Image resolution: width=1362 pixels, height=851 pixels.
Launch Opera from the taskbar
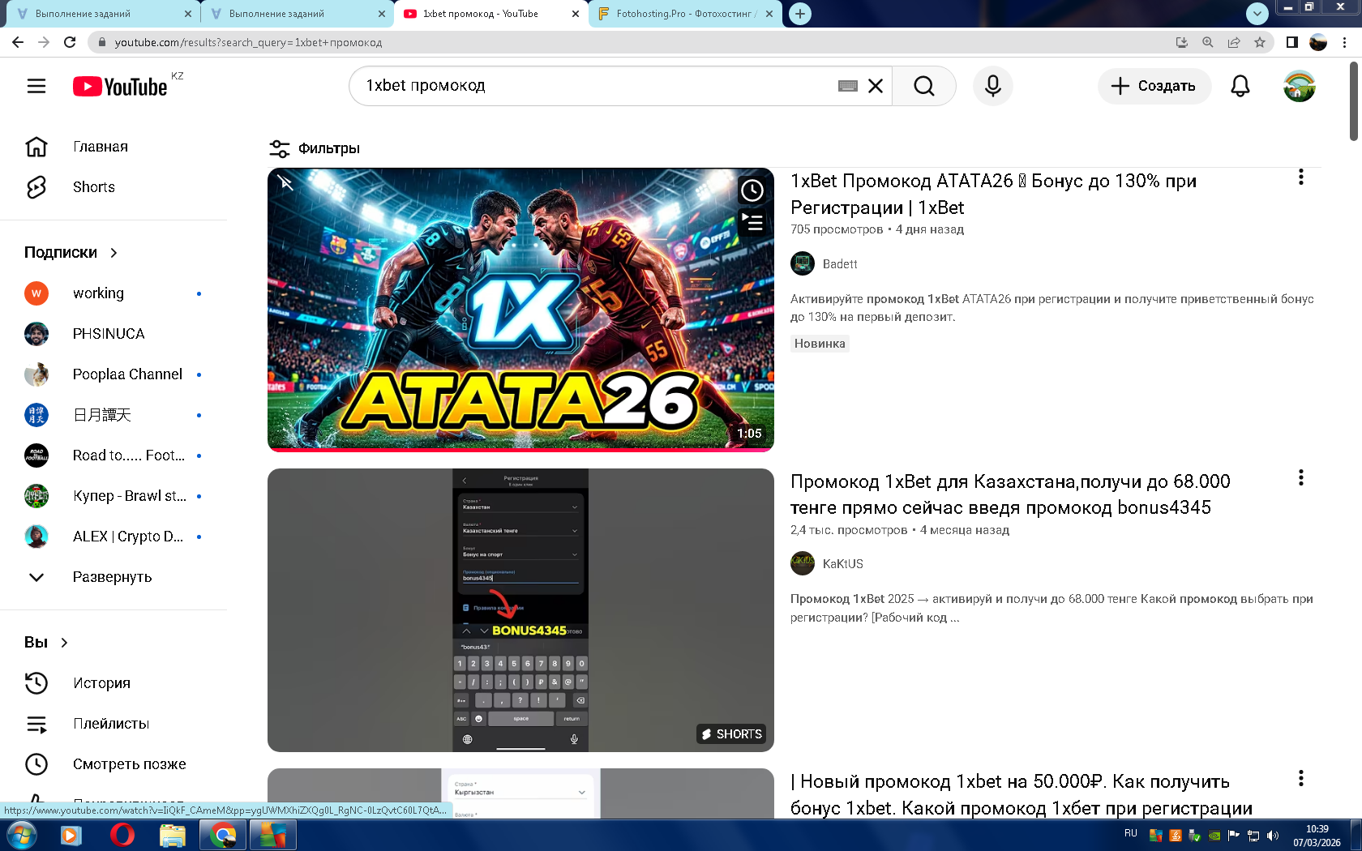(122, 835)
